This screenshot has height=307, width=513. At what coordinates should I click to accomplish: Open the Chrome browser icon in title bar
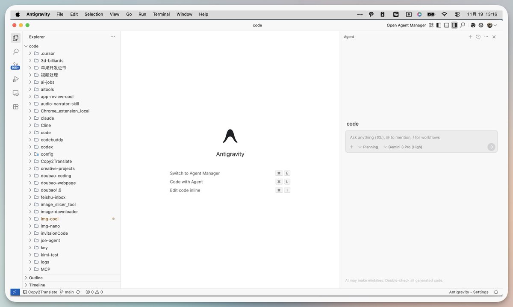click(473, 25)
